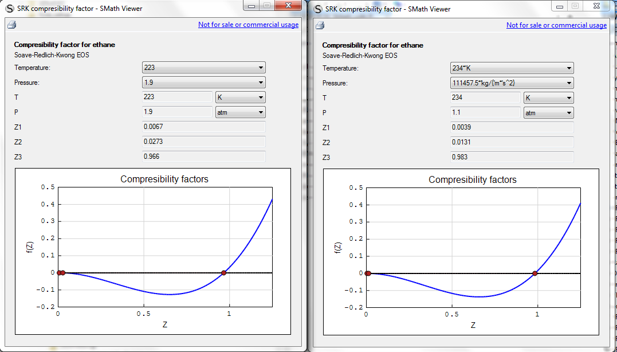Click the Z3 field showing 0.966

click(203, 157)
